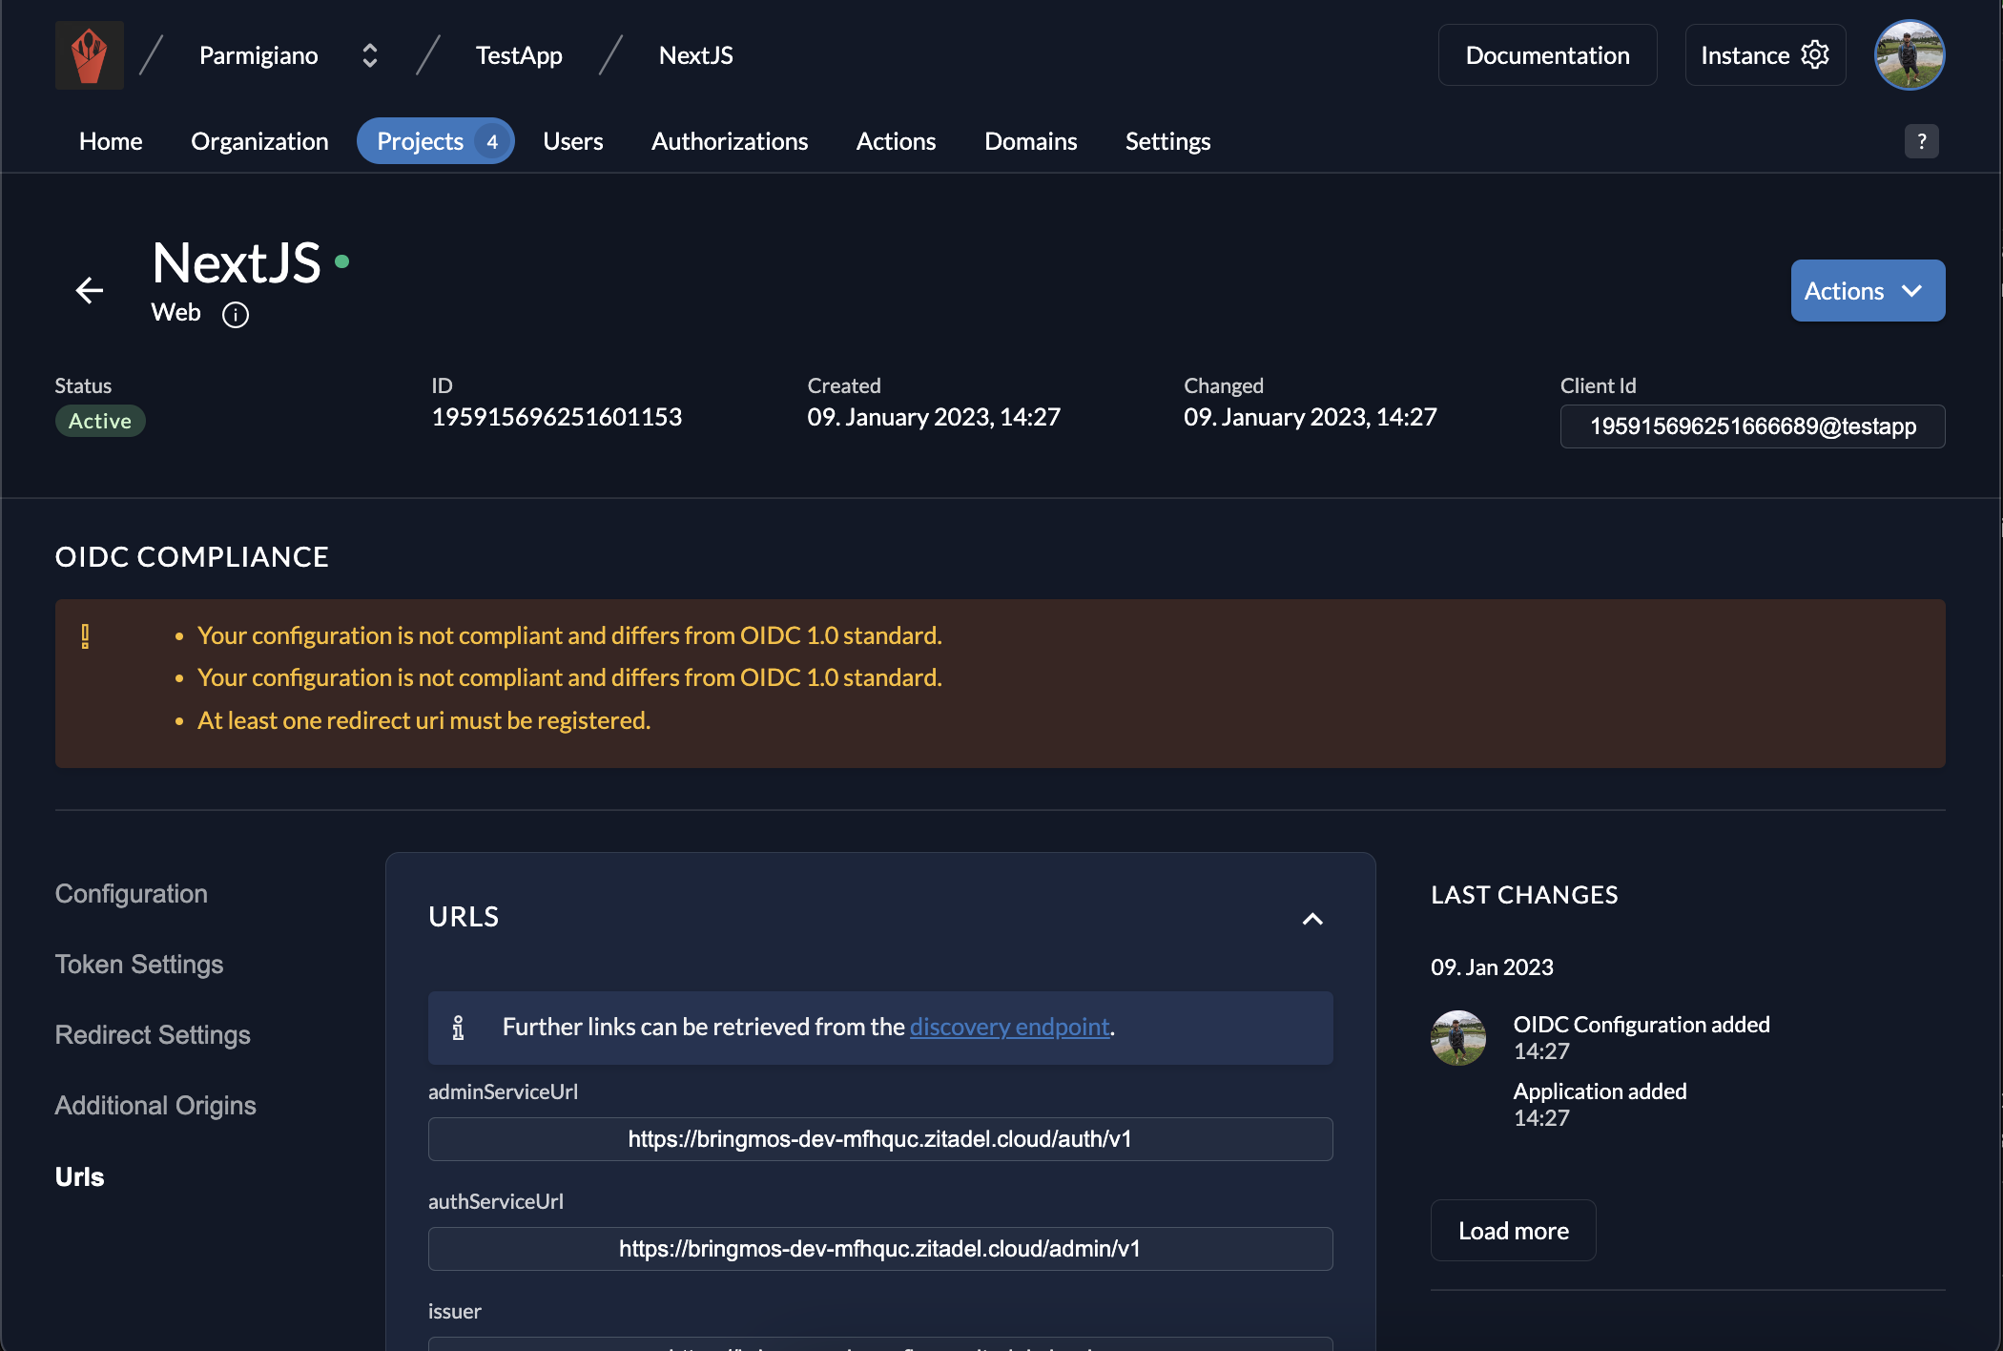
Task: Collapse the URLS section chevron
Action: [1312, 919]
